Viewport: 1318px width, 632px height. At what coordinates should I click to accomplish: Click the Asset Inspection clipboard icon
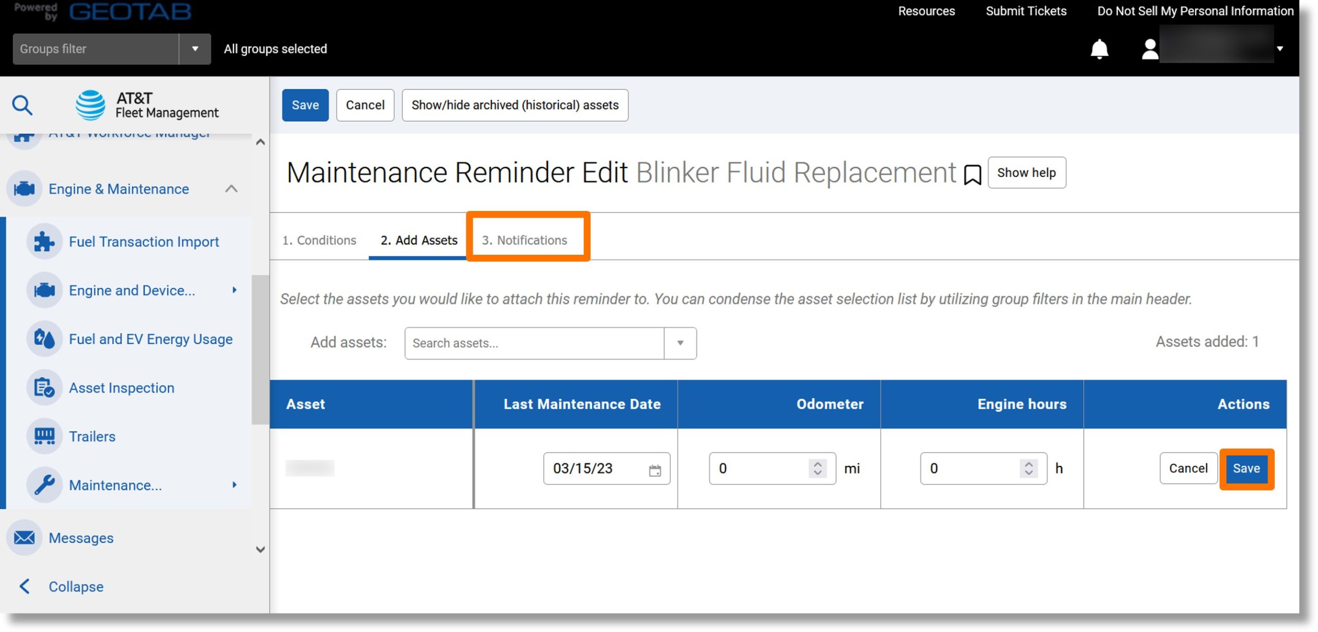pyautogui.click(x=44, y=388)
